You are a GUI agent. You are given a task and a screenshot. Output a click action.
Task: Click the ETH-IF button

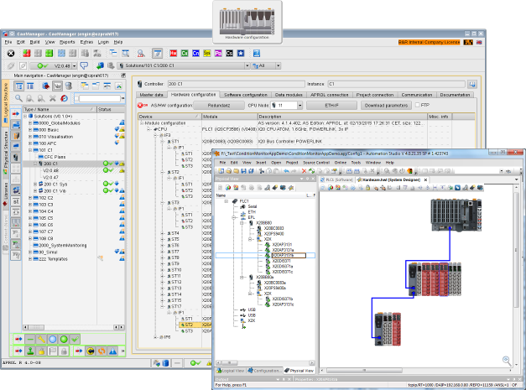(331, 106)
